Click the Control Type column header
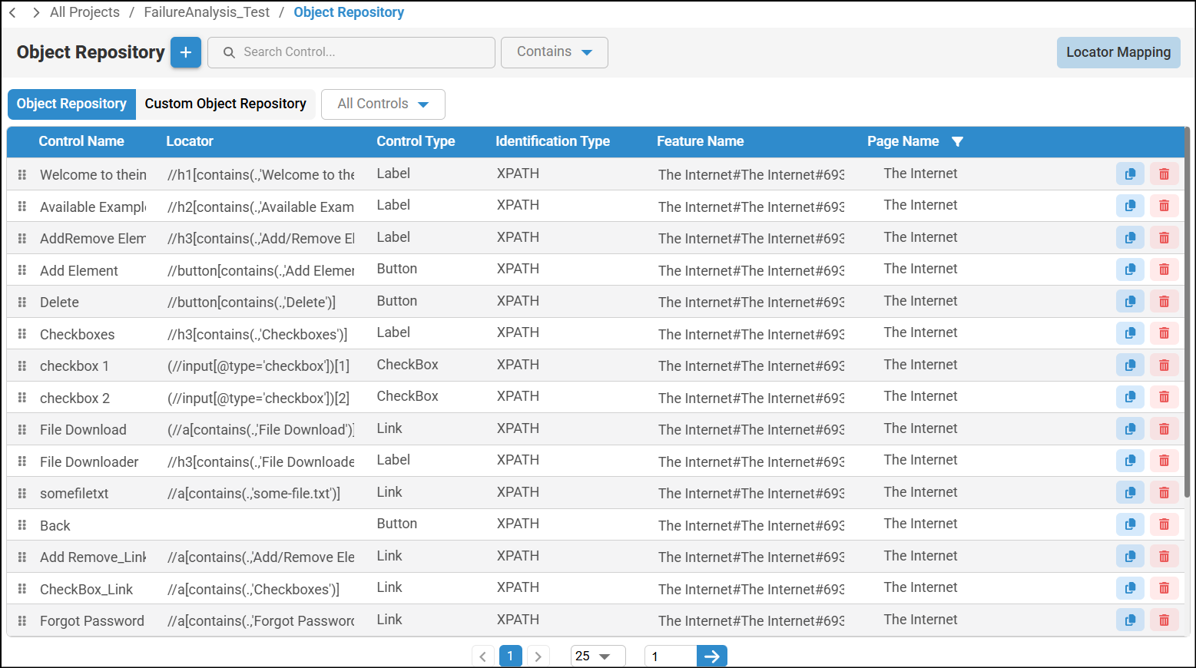The image size is (1196, 668). pos(416,141)
